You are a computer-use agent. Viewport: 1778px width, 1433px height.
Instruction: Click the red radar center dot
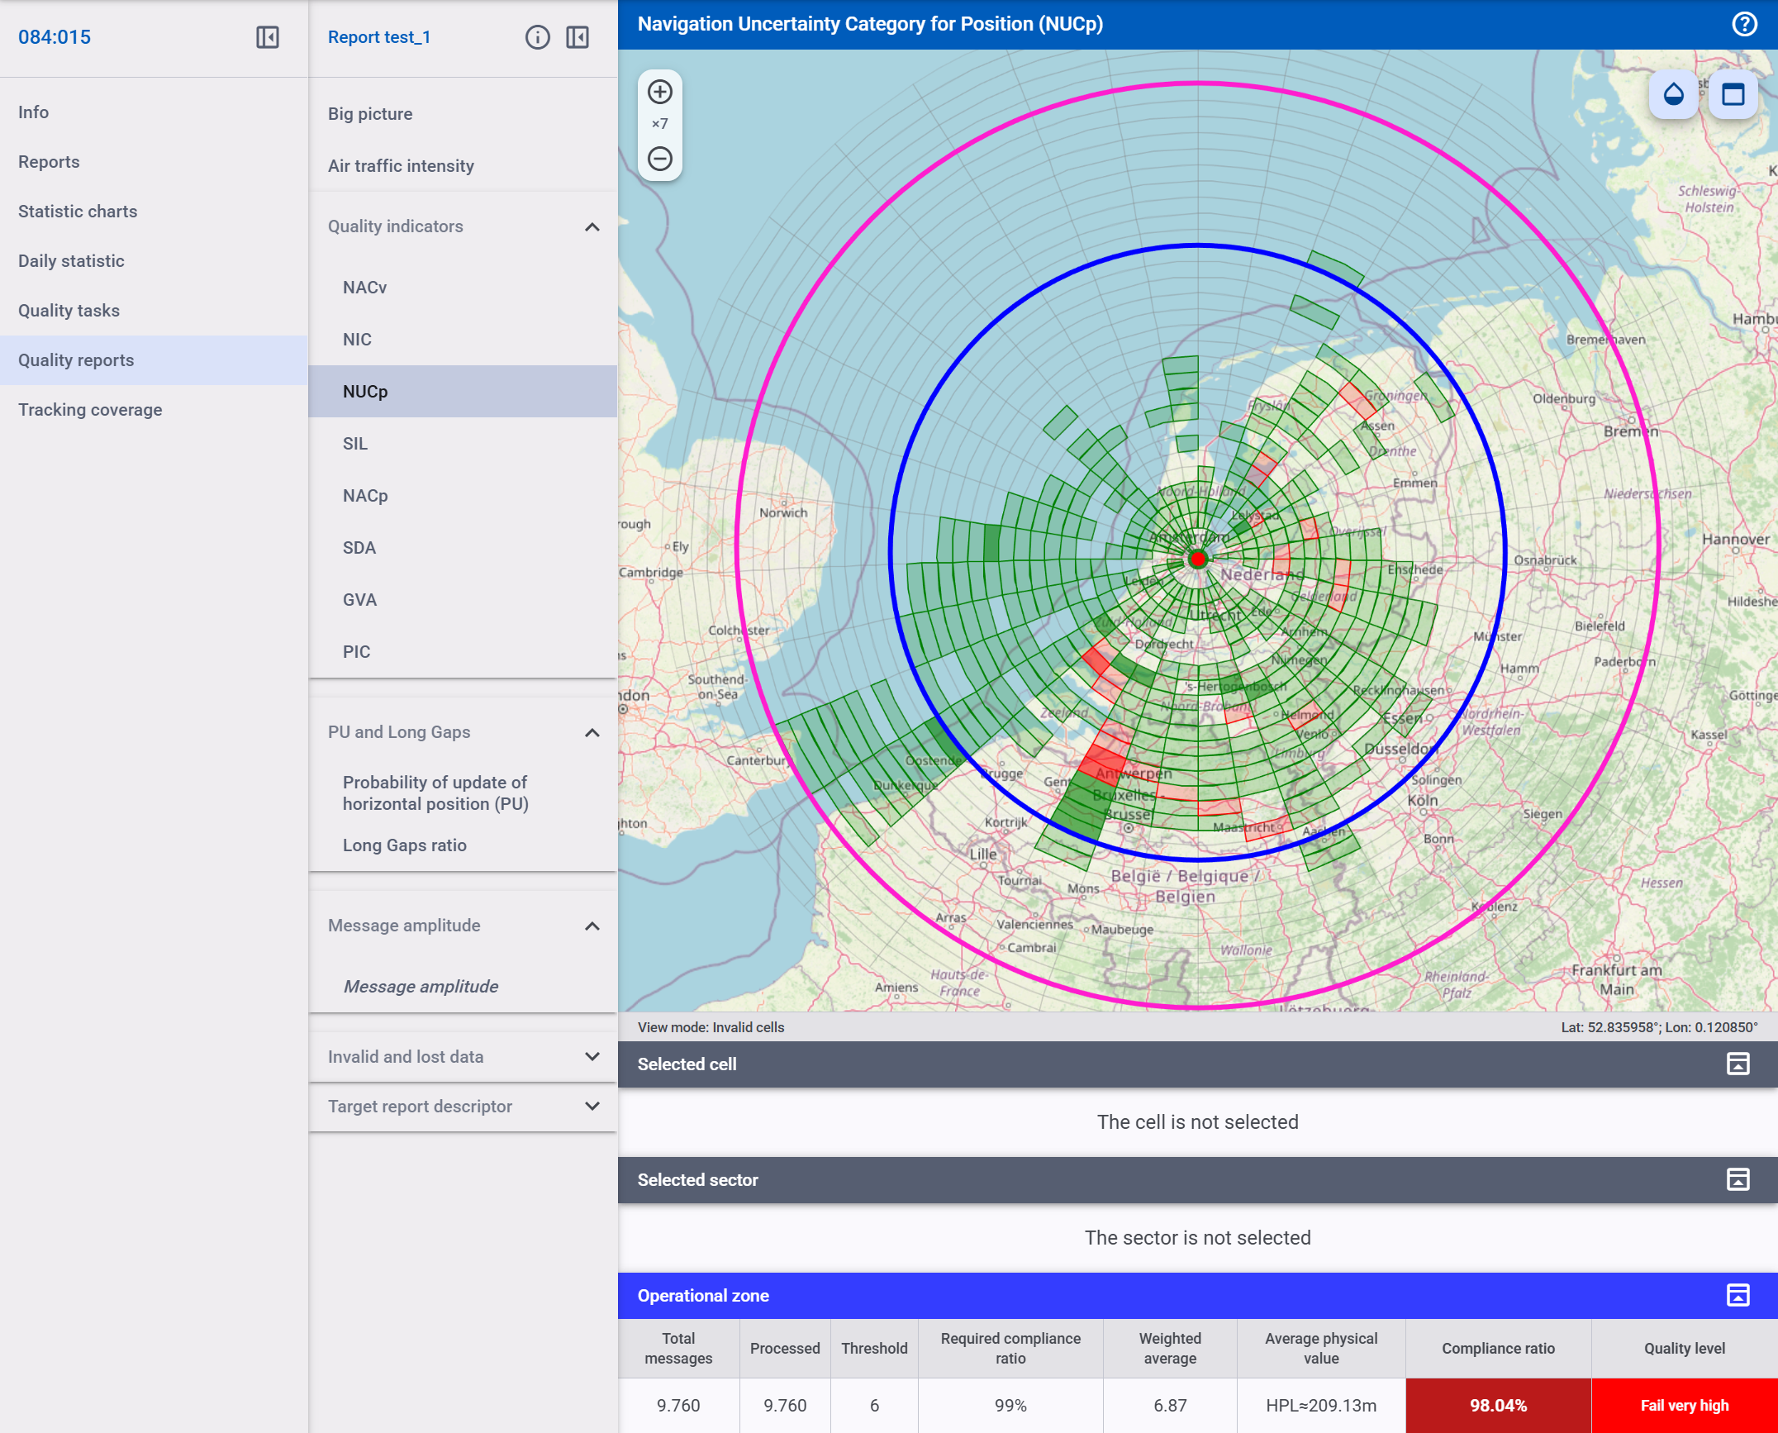[1197, 559]
